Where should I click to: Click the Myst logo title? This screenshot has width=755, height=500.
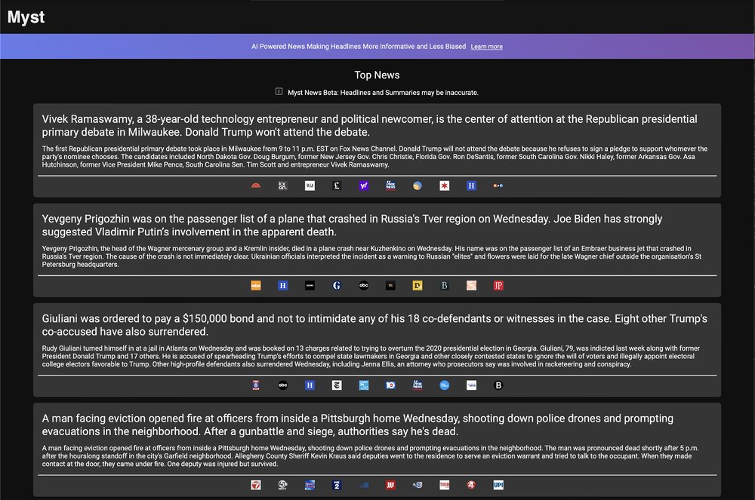tap(26, 17)
